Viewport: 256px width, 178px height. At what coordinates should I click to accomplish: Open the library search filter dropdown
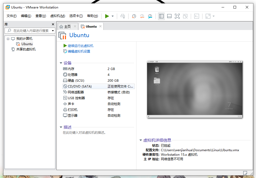pyautogui.click(x=53, y=31)
